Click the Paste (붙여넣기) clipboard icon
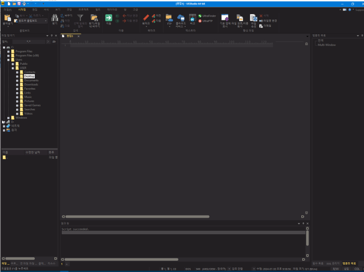Image resolution: width=364 pixels, height=272 pixels. [7, 18]
